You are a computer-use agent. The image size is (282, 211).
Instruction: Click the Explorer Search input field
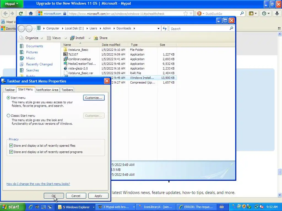[x=199, y=29]
